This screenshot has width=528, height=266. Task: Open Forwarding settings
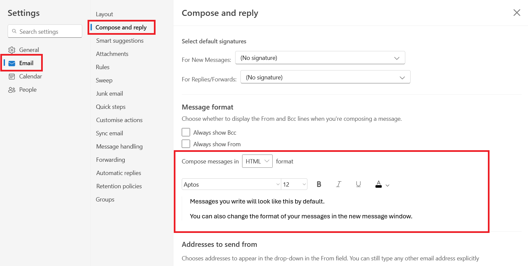[110, 160]
